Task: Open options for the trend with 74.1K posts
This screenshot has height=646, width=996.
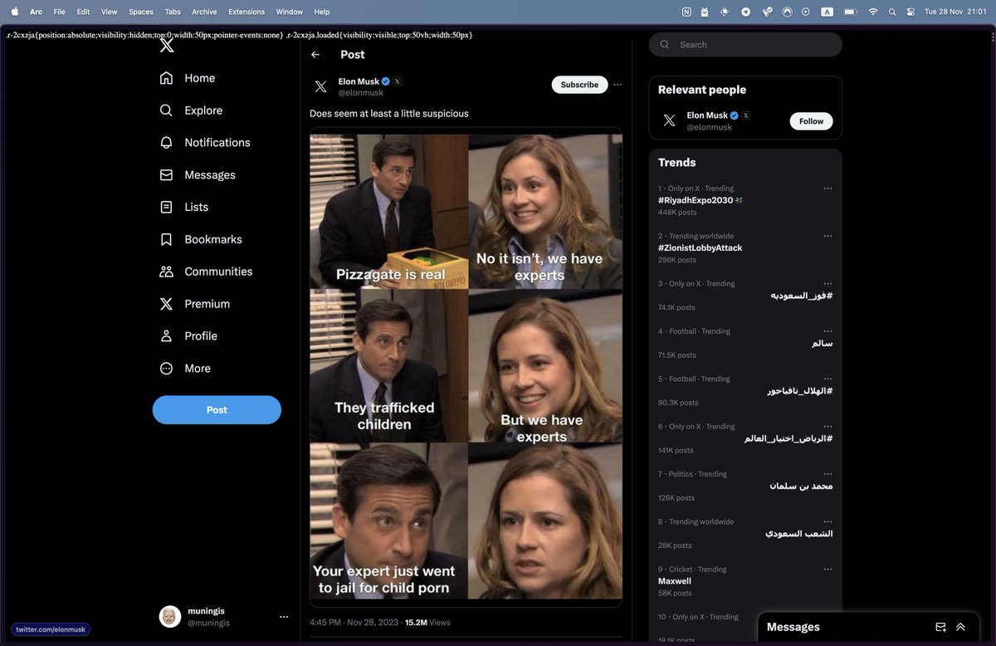Action: (x=828, y=284)
